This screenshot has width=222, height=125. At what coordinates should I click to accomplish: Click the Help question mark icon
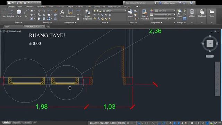[x=191, y=3]
